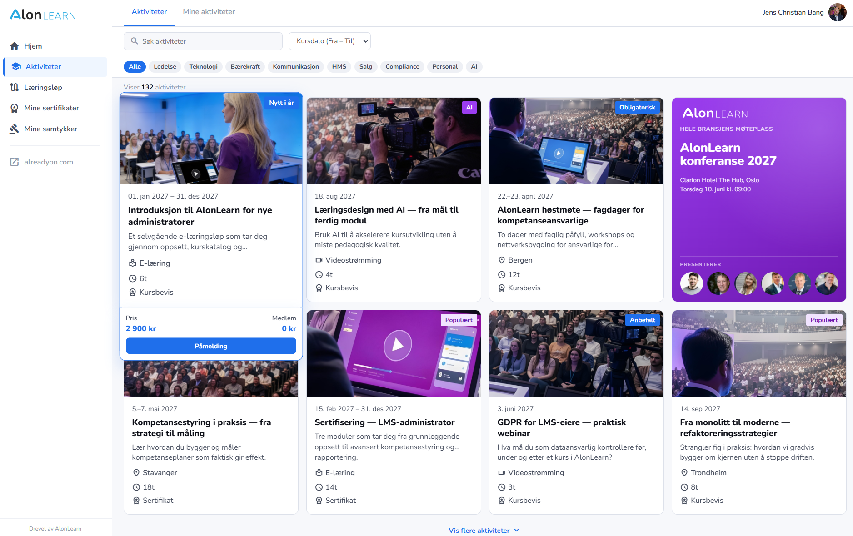Click the first presenter avatar on conference banner

(x=691, y=283)
